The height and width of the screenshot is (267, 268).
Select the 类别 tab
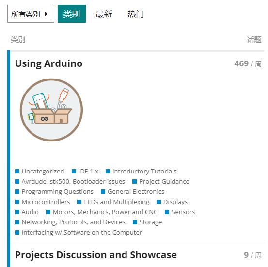coord(72,14)
